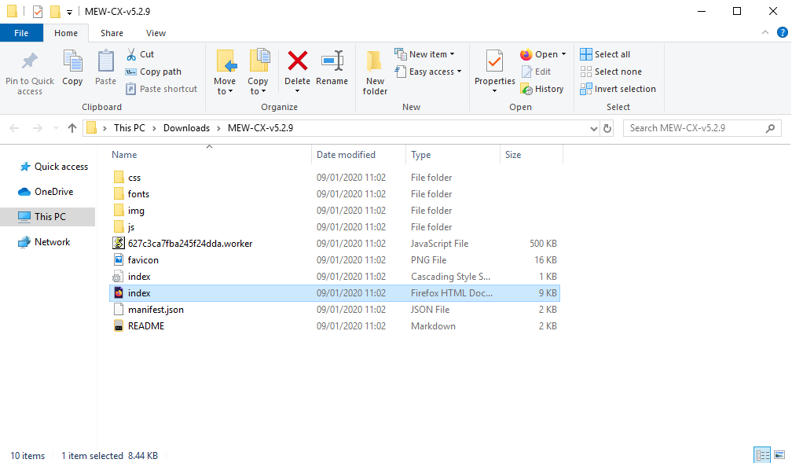This screenshot has width=792, height=463.
Task: Switch to details view in status bar
Action: 762,455
